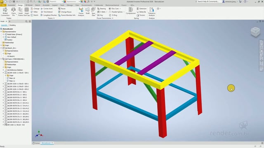Image resolution: width=264 pixels, height=148 pixels.
Task: Run Tolerance Analysis
Action: 151,12
